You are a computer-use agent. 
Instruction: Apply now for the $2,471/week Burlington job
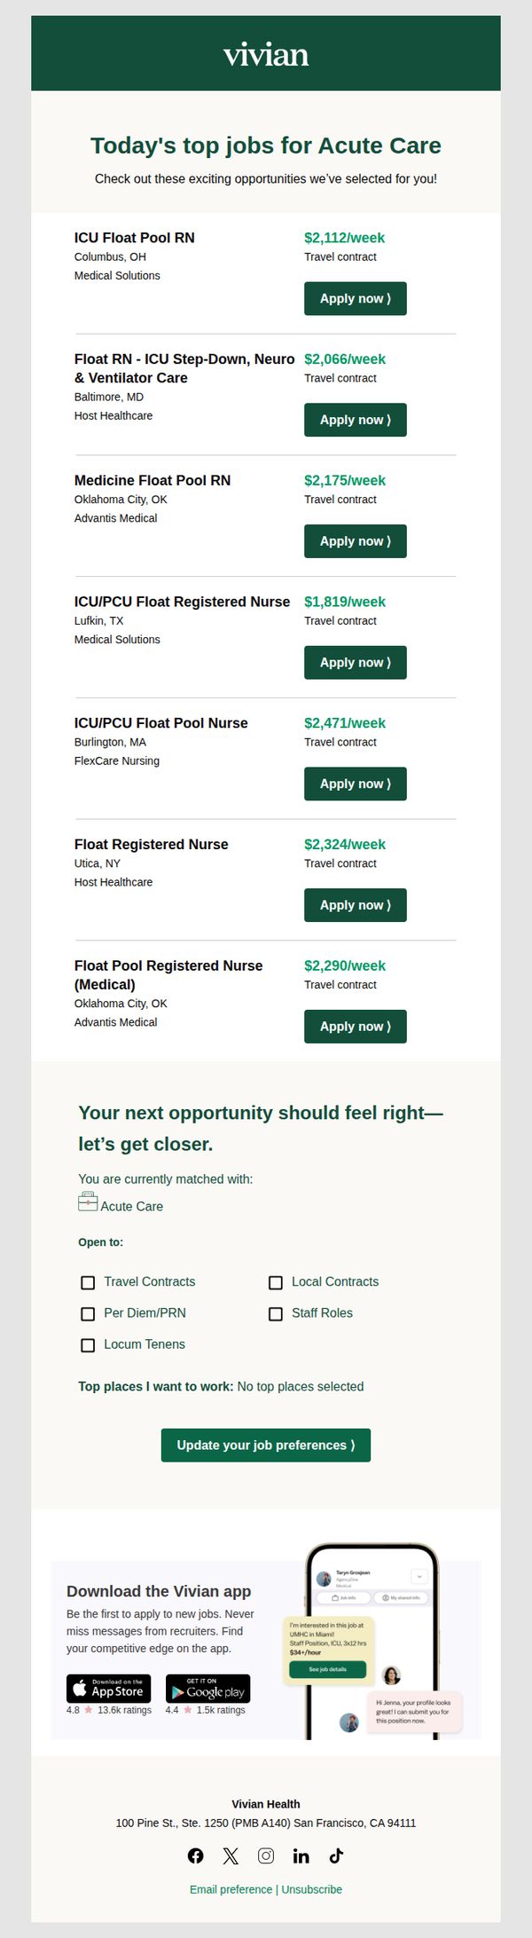click(356, 784)
